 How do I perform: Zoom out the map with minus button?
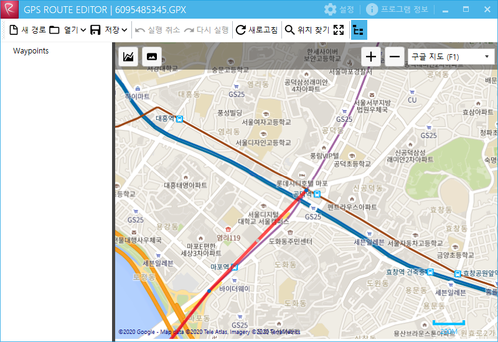395,57
